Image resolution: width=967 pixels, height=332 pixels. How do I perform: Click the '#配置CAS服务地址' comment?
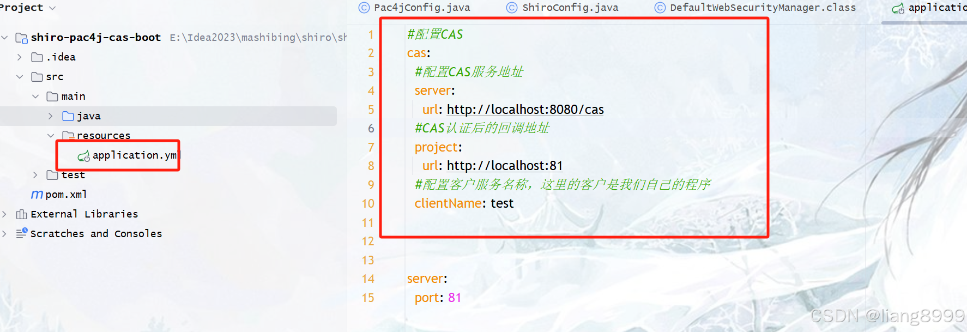(x=469, y=72)
